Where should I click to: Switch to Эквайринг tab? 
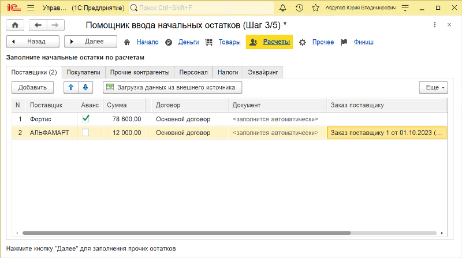point(263,72)
